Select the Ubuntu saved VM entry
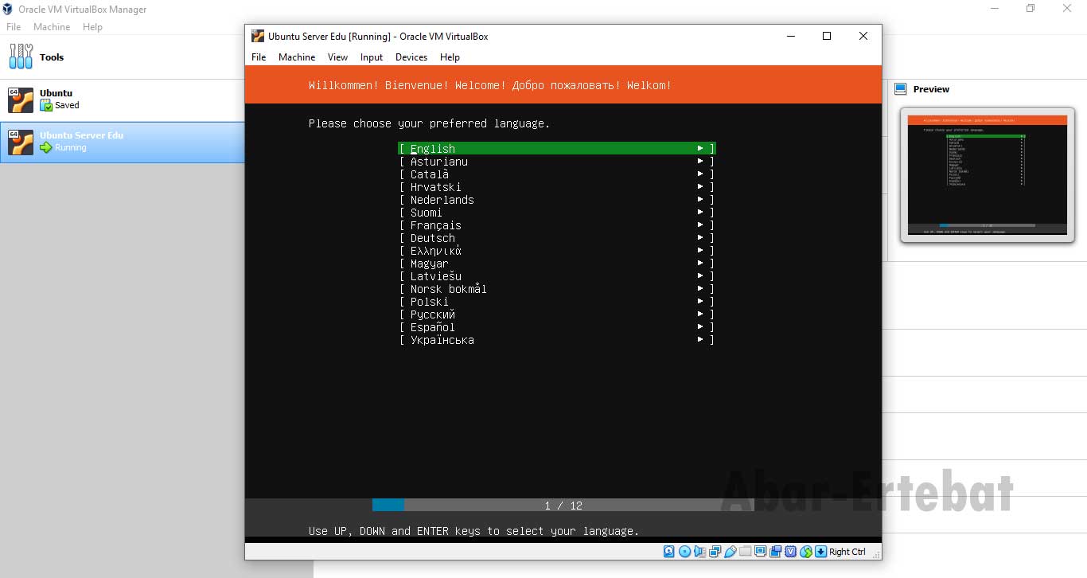The height and width of the screenshot is (578, 1087). tap(122, 100)
